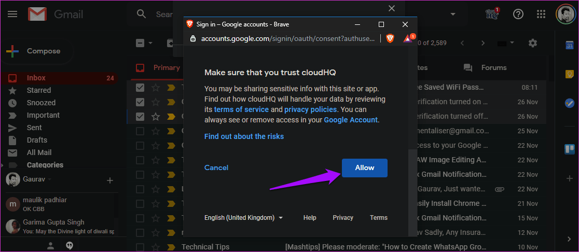
Task: Open the terms of service link
Action: coord(241,109)
